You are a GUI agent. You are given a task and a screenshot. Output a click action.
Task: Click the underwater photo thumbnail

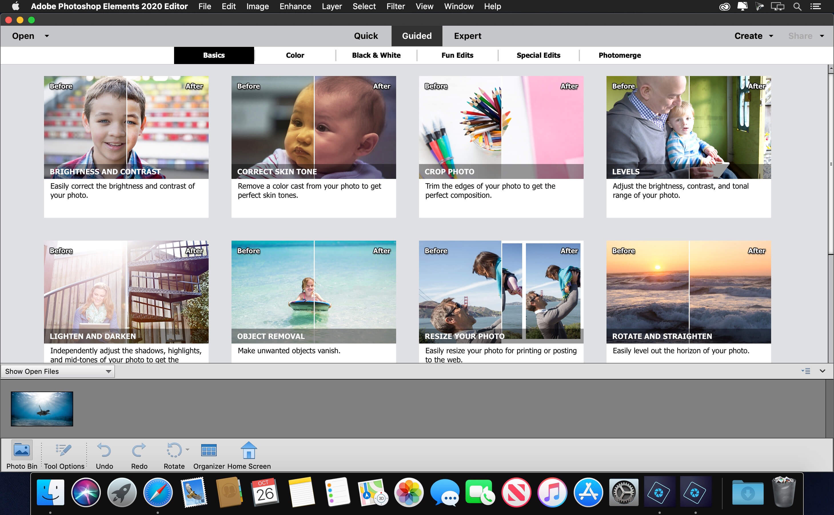click(x=41, y=408)
